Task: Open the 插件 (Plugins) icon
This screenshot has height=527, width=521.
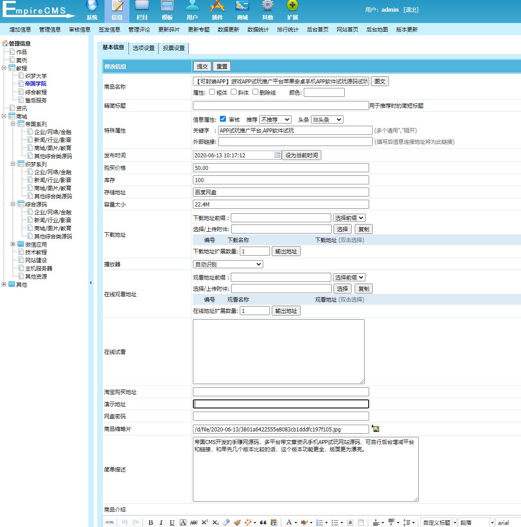Action: [x=217, y=6]
